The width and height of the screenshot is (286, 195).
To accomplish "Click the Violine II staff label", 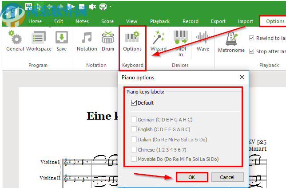I will [50, 178].
